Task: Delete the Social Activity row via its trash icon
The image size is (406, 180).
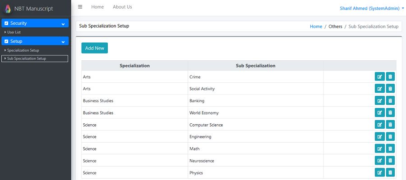Action: coord(390,89)
